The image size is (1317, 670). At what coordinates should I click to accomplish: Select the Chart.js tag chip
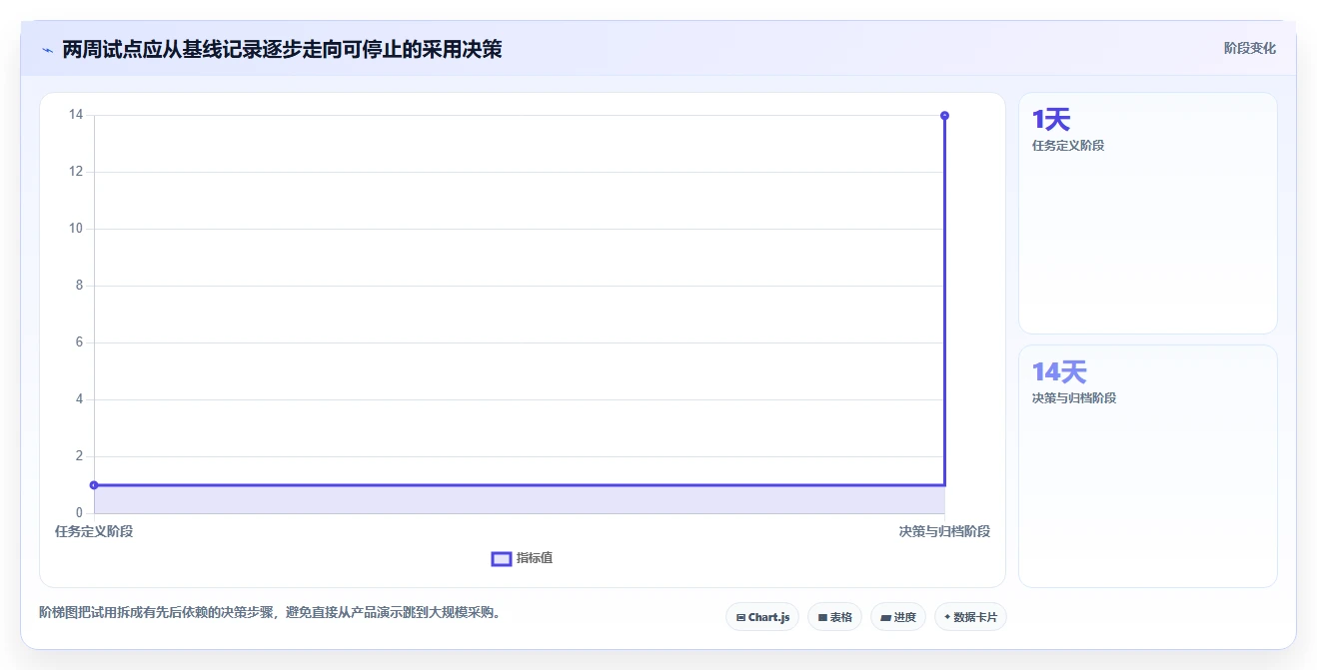[x=762, y=617]
